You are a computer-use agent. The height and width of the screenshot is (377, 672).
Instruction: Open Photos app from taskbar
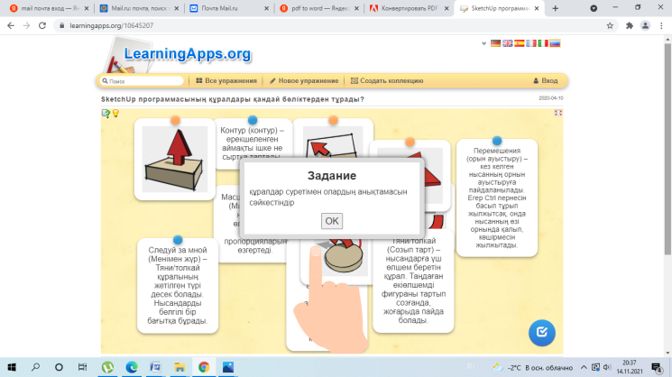228,367
